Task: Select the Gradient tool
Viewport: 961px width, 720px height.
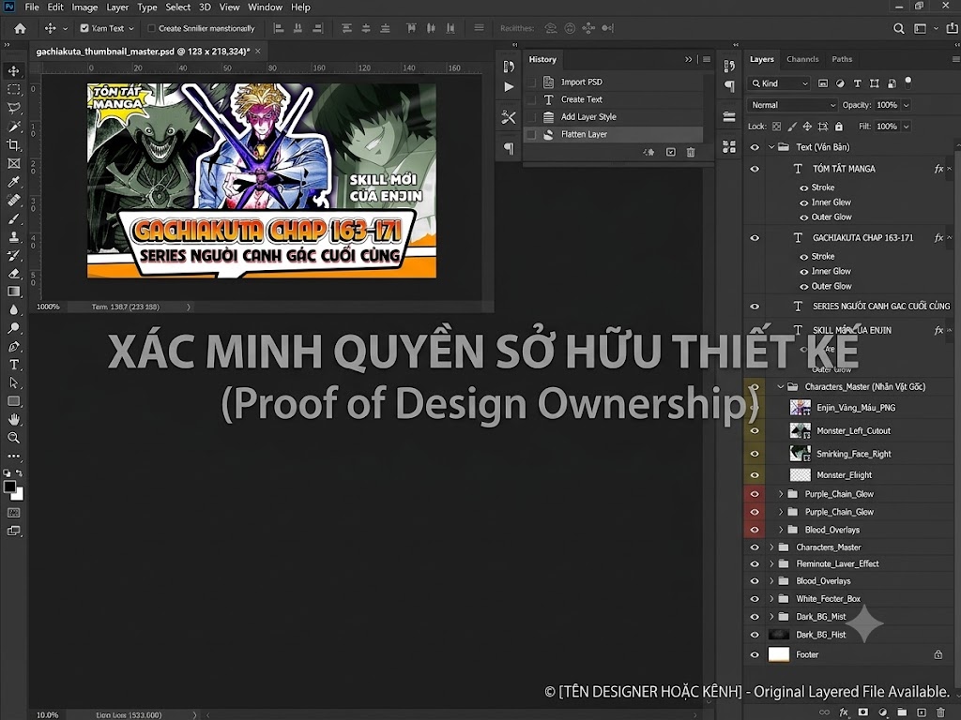Action: pyautogui.click(x=13, y=292)
